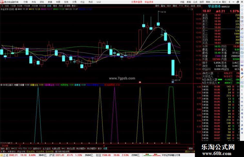The image size is (244, 157).
Task: Select the 日线 daily period tab
Action: [49, 6]
